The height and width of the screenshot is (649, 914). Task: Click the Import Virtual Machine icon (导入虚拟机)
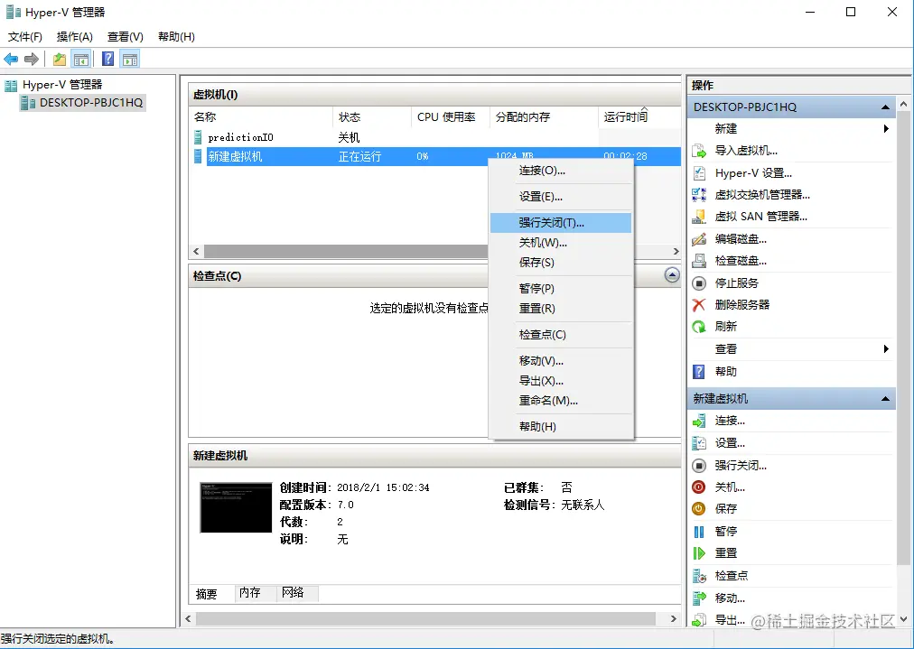[x=699, y=151]
